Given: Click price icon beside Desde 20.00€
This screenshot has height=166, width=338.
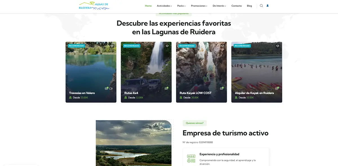Looking at the screenshot, I should point(181,98).
